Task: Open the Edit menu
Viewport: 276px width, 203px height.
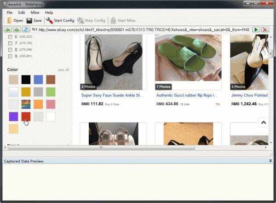Action: (22, 12)
